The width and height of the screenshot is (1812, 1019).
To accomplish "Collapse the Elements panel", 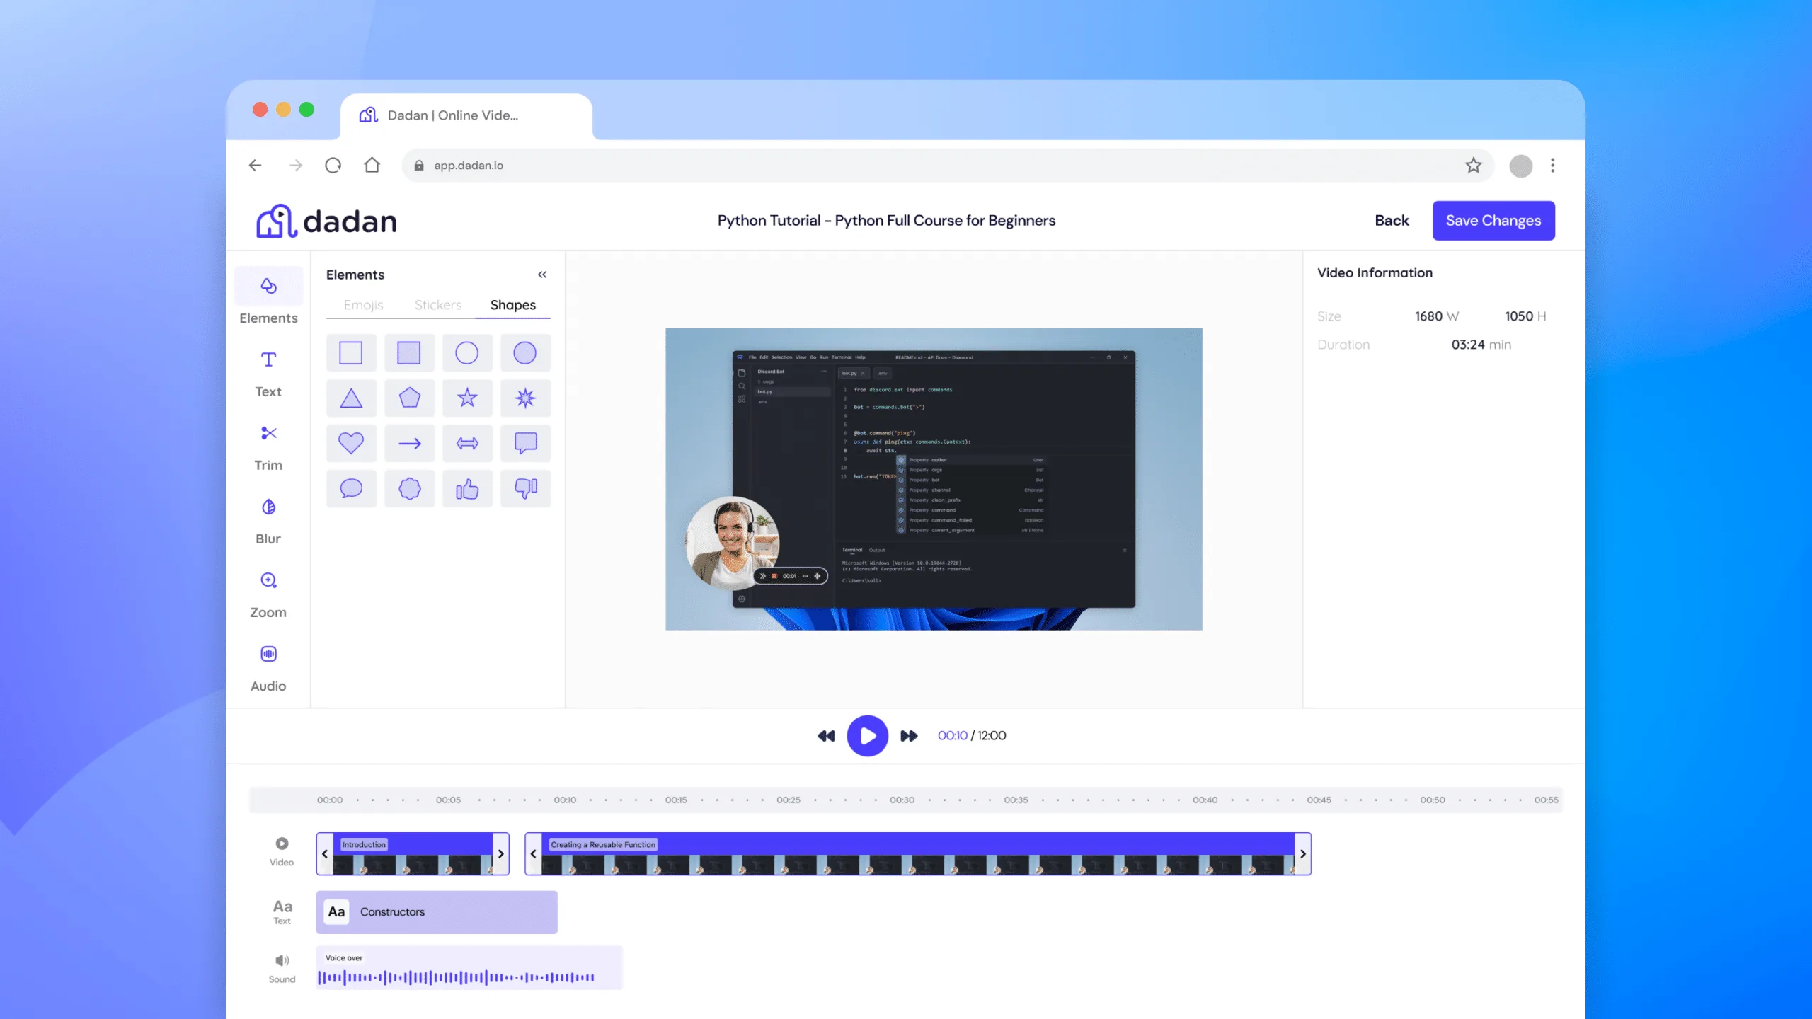I will click(542, 274).
